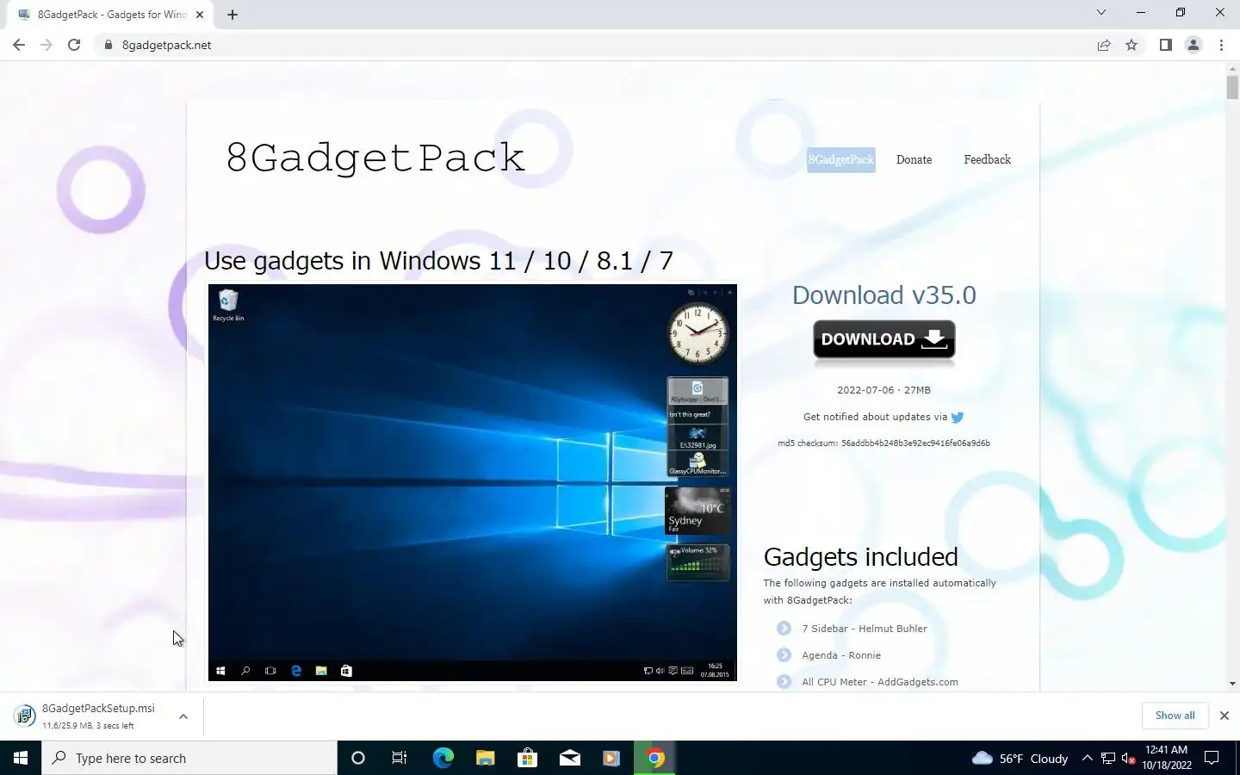This screenshot has height=775, width=1240.
Task: Open Mail app from taskbar
Action: coord(569,758)
